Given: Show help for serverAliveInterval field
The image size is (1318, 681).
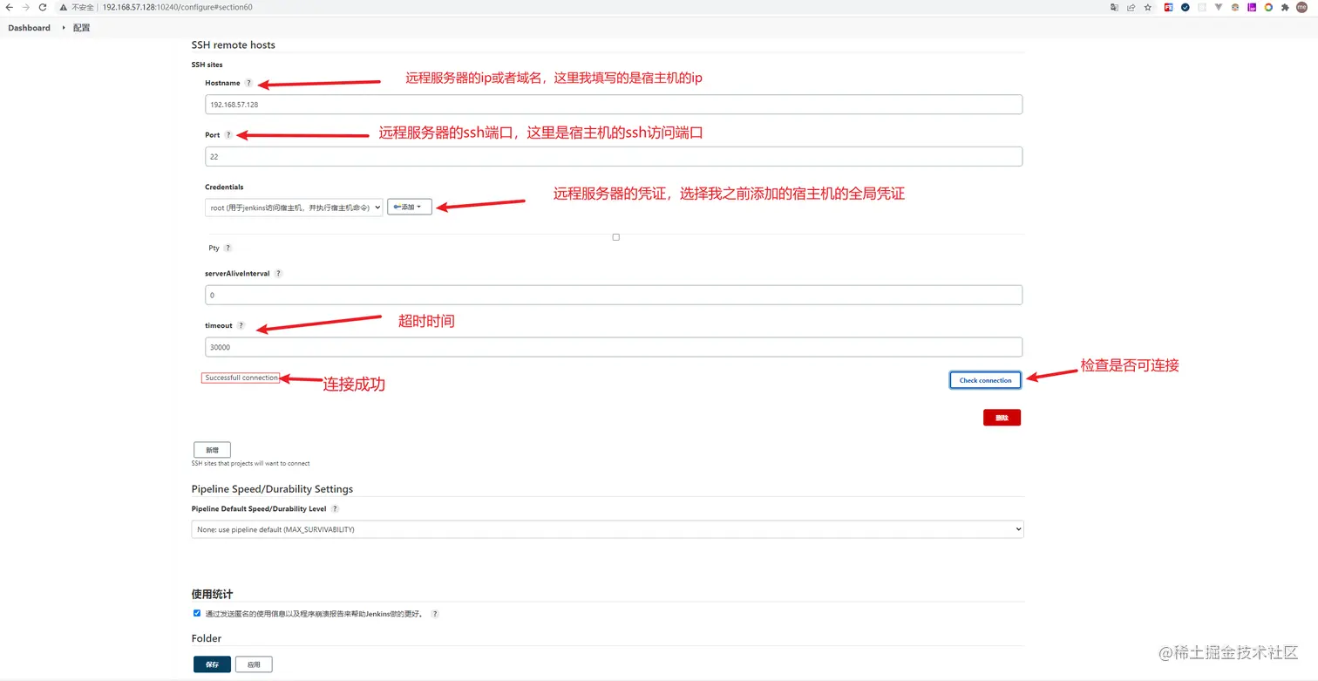Looking at the screenshot, I should 278,273.
